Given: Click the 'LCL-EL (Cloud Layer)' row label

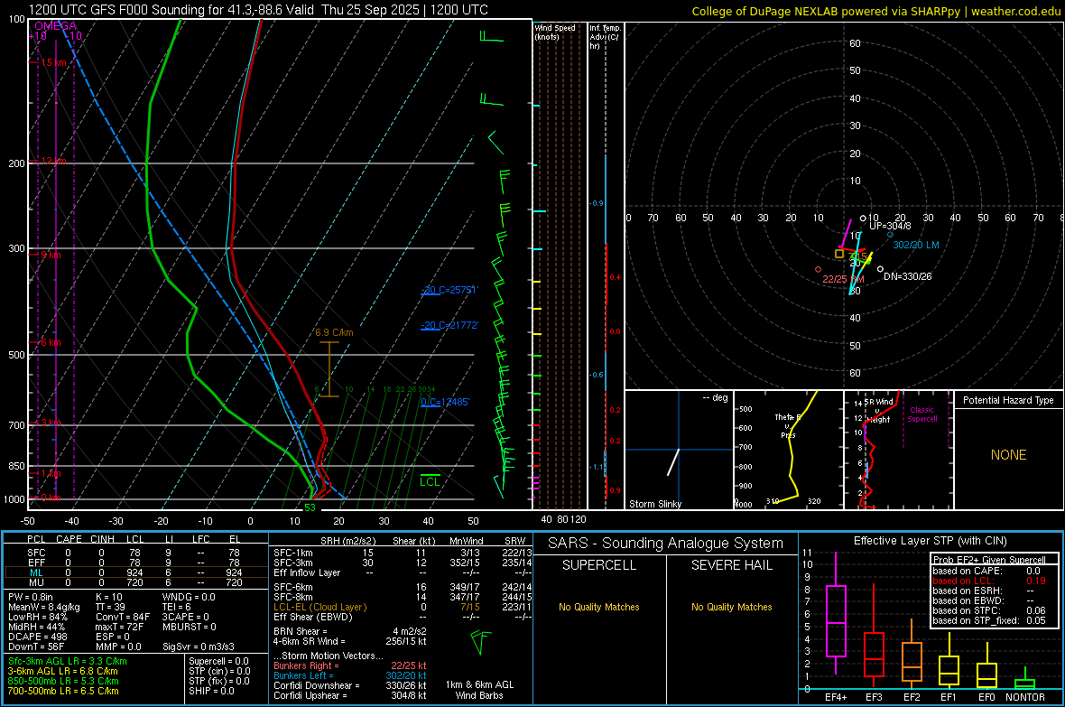Looking at the screenshot, I should pyautogui.click(x=319, y=607).
